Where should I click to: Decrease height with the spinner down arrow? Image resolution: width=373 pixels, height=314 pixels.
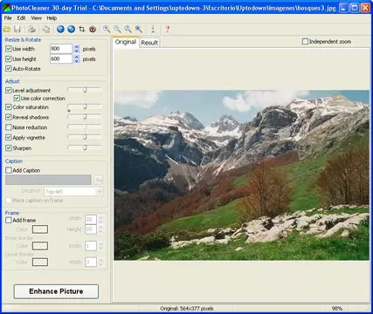(x=77, y=61)
